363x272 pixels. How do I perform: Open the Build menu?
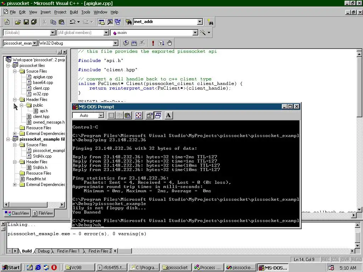(74, 12)
